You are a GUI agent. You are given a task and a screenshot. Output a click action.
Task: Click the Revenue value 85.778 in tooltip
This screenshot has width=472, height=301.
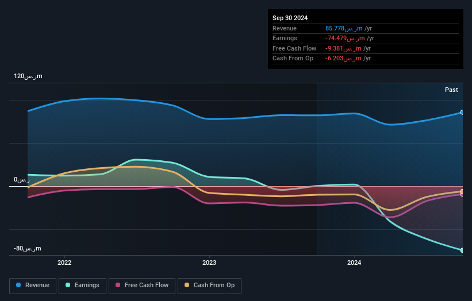click(344, 28)
